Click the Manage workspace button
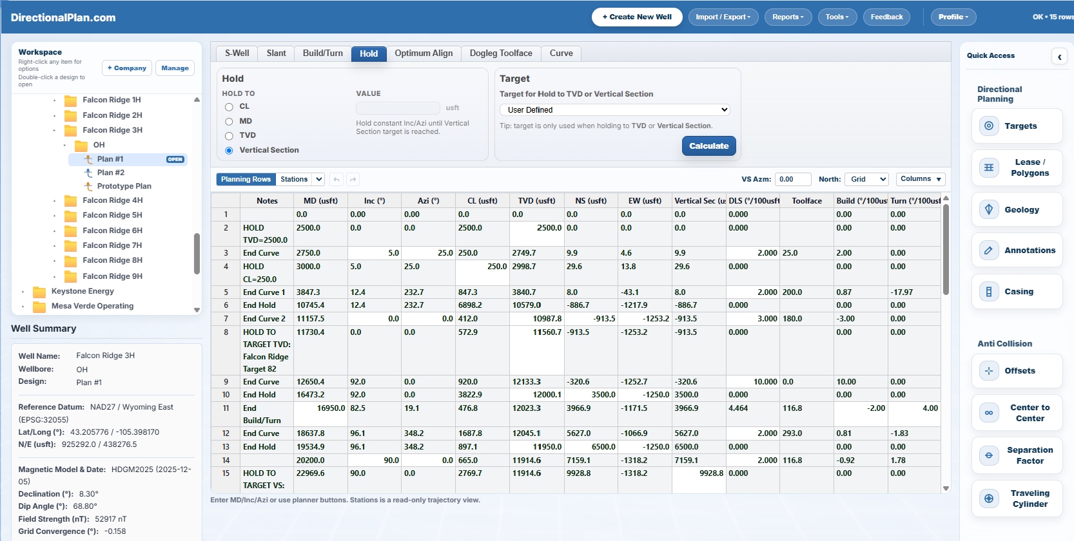The height and width of the screenshot is (541, 1074). (x=175, y=68)
